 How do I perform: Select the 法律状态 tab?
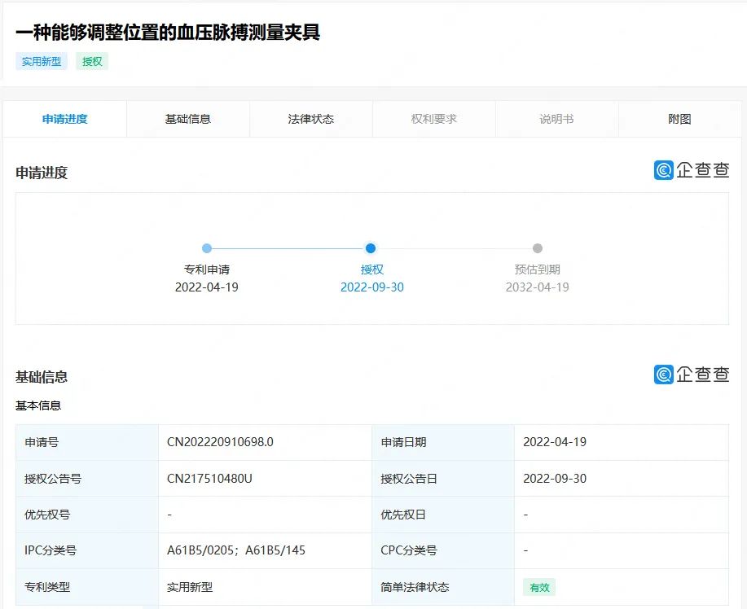pyautogui.click(x=311, y=119)
